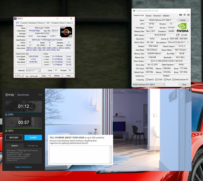Click the BIOS Version value '86.02.39.00.90'
The image size is (203, 181).
pyautogui.click(x=160, y=35)
